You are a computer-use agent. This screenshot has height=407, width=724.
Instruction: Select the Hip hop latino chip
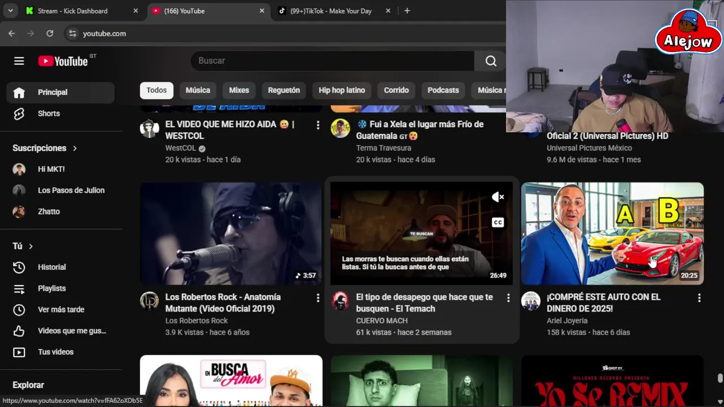coord(342,90)
